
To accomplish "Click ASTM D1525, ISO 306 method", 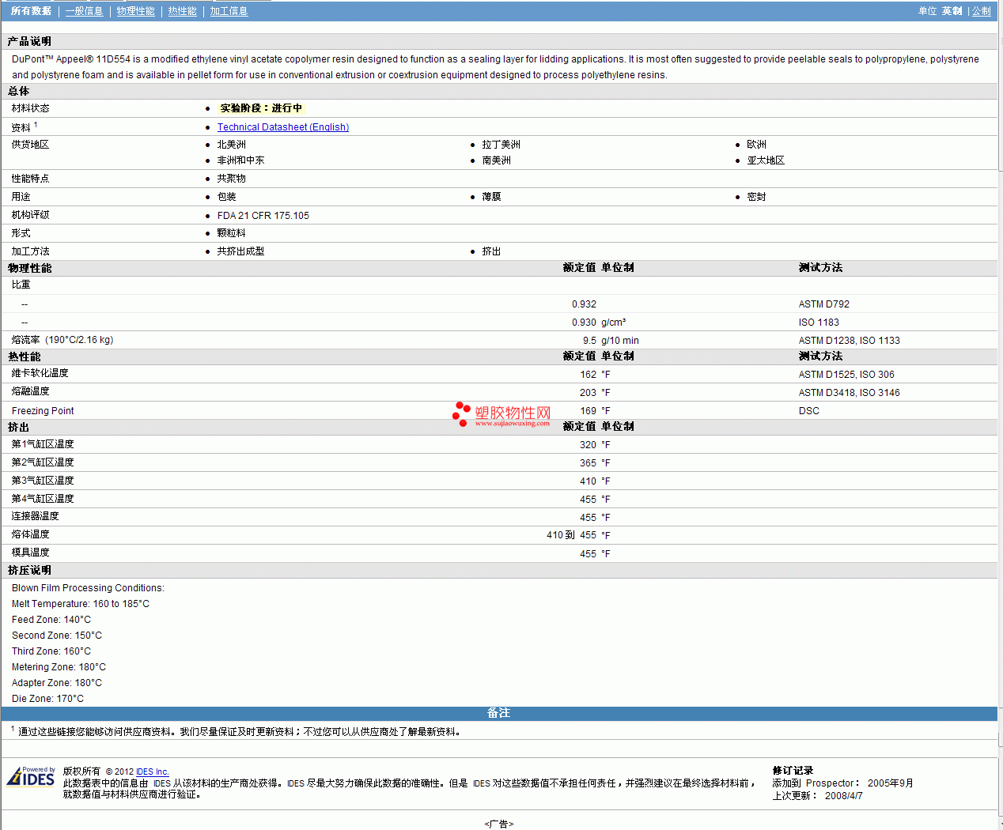I will coord(846,375).
